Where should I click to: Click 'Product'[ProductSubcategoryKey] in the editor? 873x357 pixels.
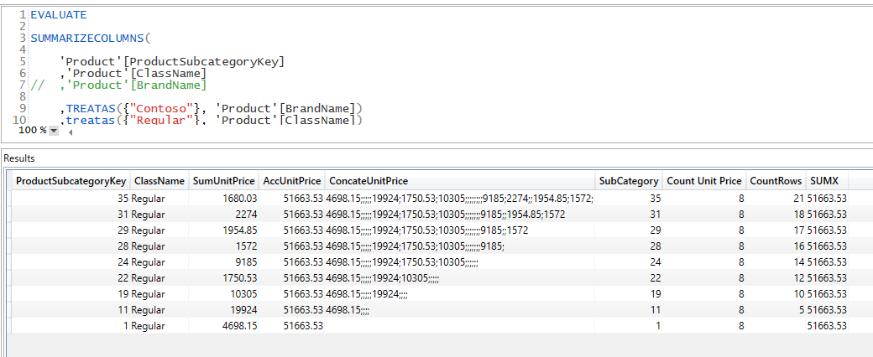(x=172, y=62)
